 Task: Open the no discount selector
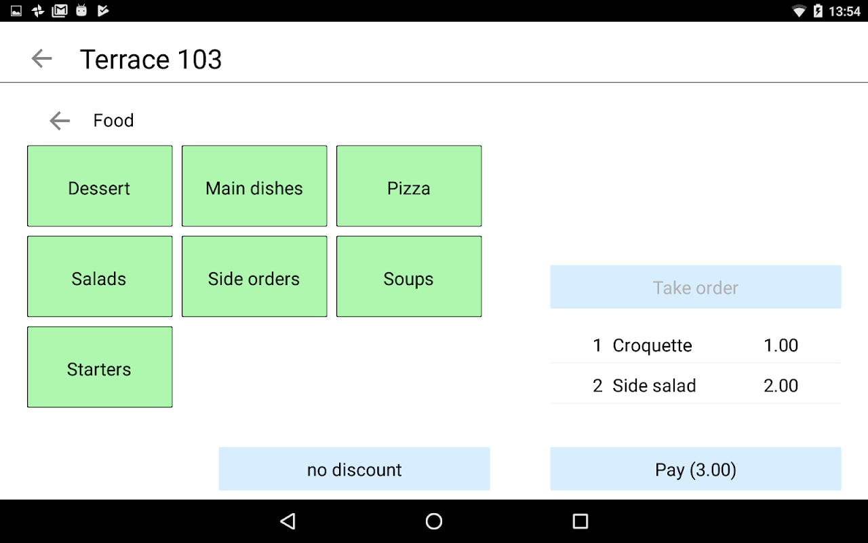click(x=354, y=469)
